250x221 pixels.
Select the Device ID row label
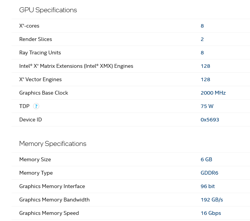click(x=30, y=120)
